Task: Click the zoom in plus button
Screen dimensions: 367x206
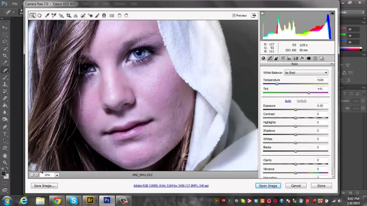Action: coord(37,175)
